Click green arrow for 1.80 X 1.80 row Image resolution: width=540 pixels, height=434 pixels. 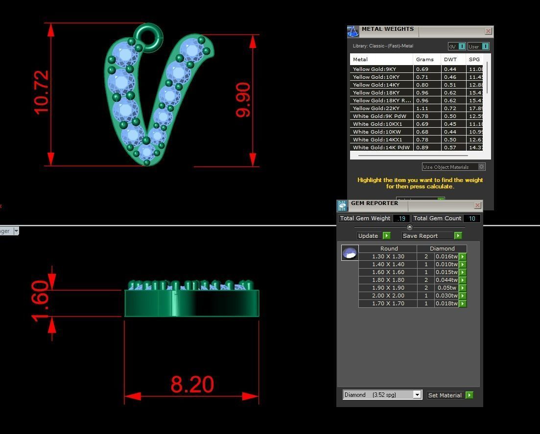coord(463,280)
